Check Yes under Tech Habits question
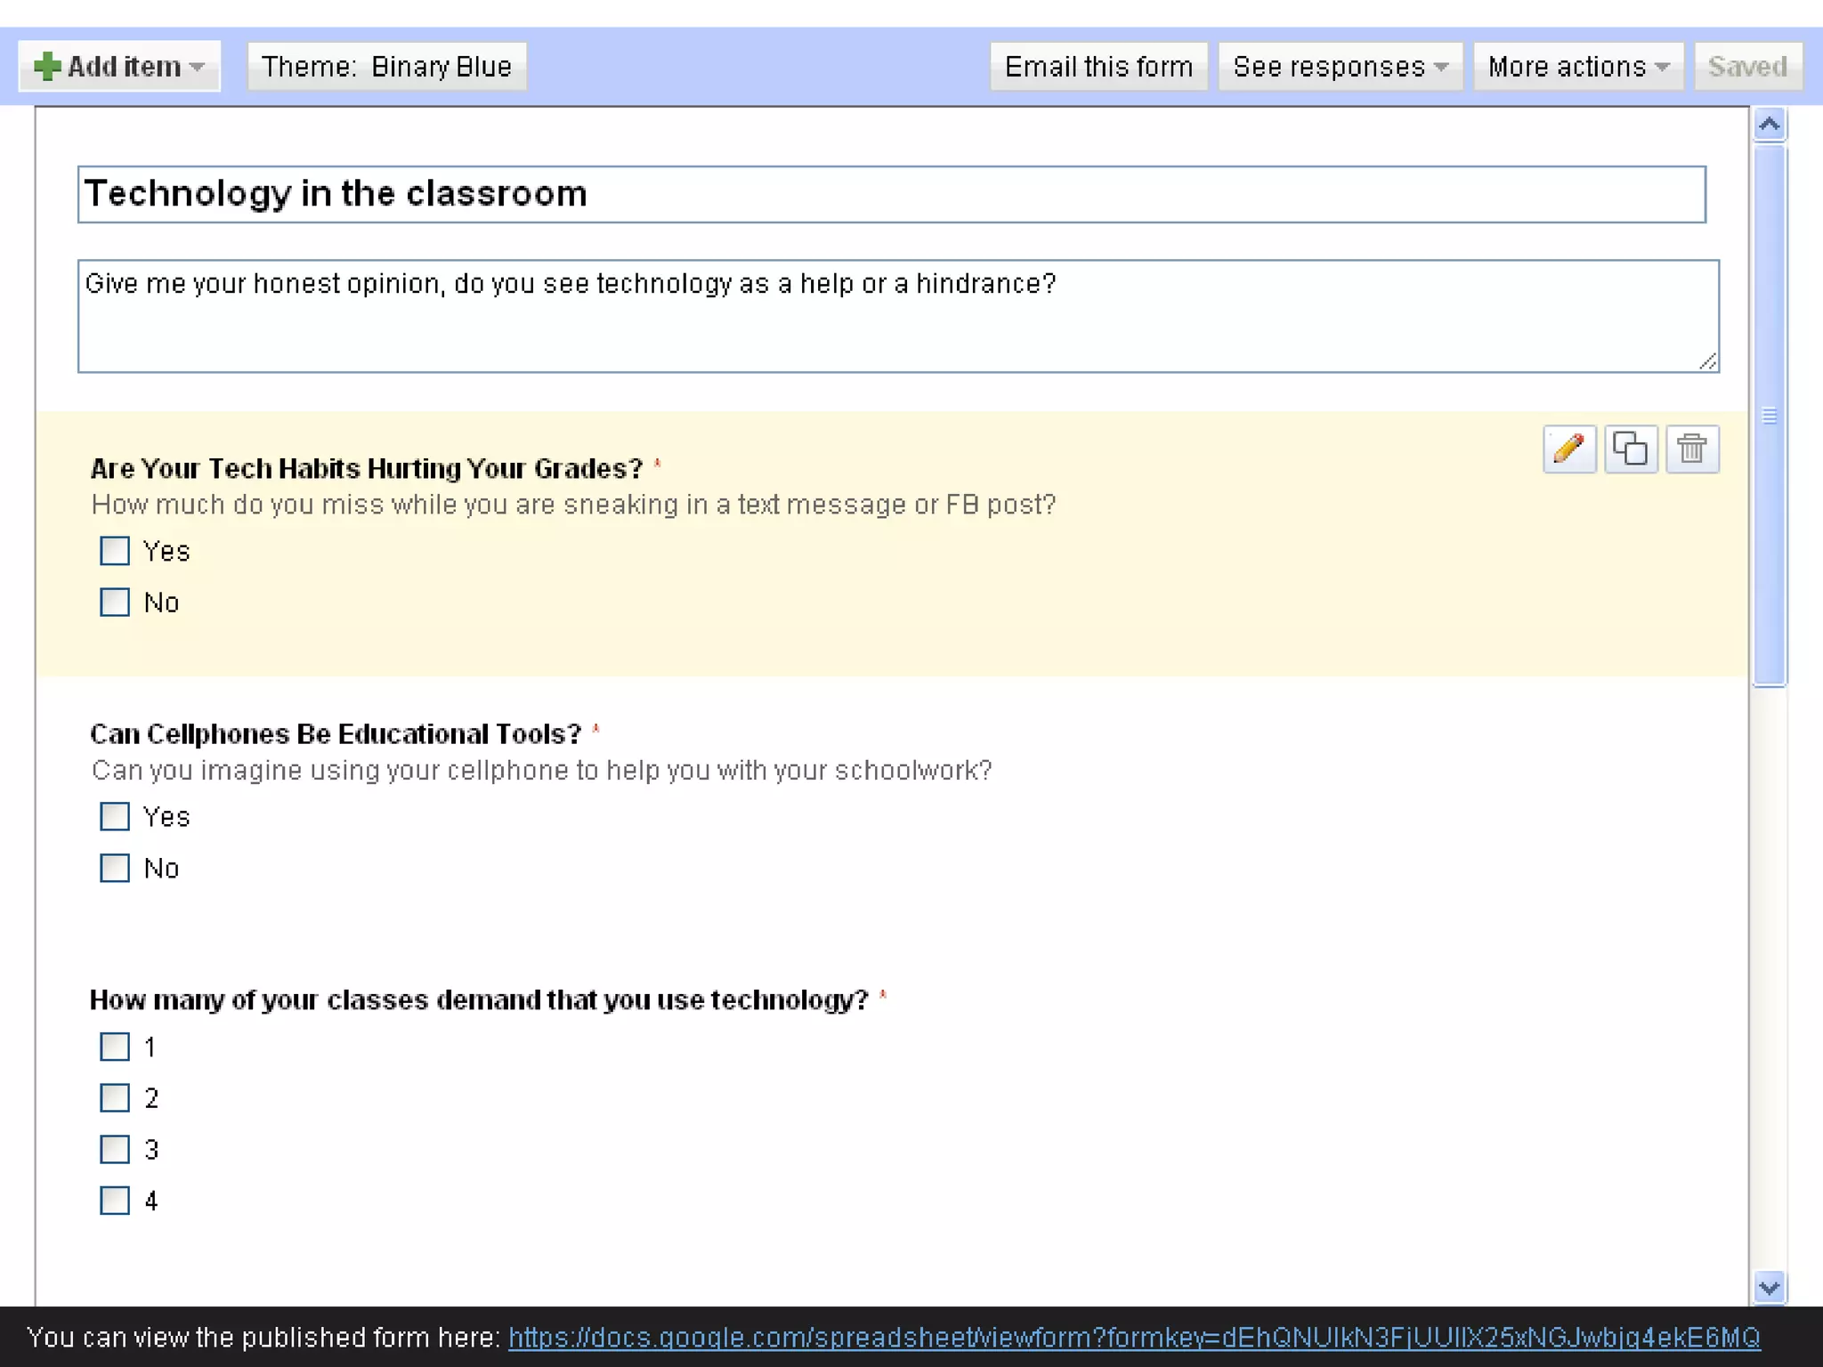Viewport: 1823px width, 1367px height. coord(115,551)
